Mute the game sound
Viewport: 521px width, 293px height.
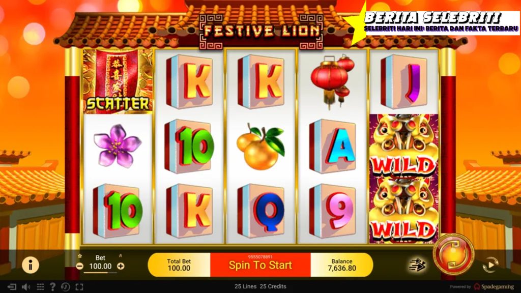[26, 286]
